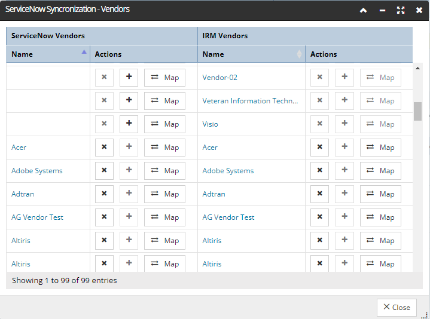Click plus icon in Veteran Information row ServiceNow side
This screenshot has width=430, height=319.
[x=129, y=101]
